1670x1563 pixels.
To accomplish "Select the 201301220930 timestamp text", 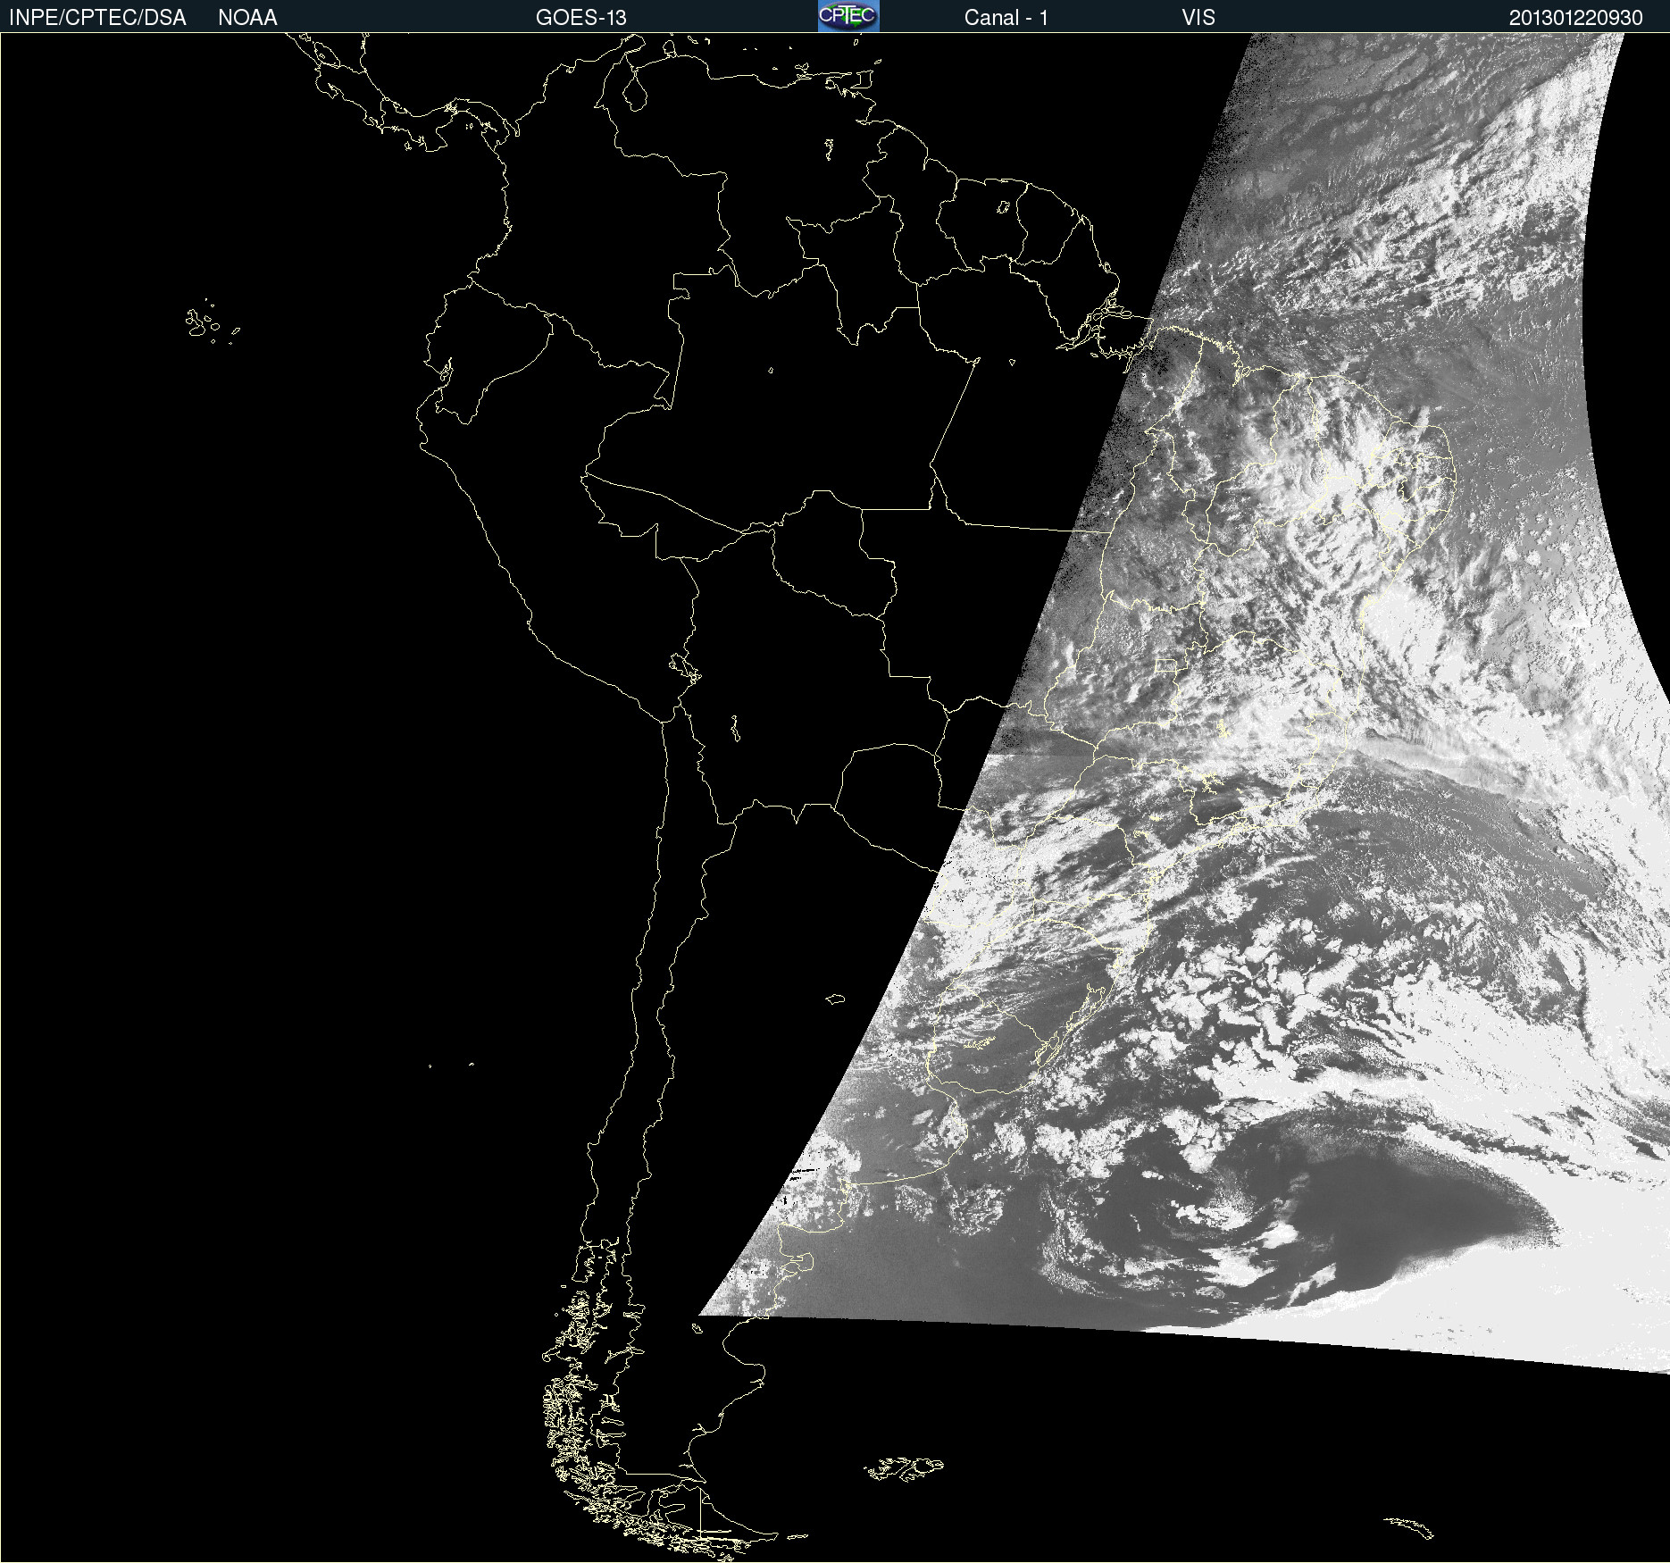I will click(1575, 18).
